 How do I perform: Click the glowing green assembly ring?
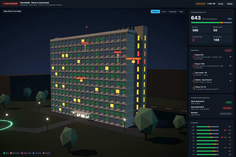[x=6, y=125]
